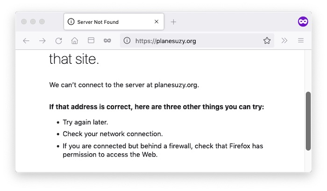Viewport: 327px width, 191px height.
Task: Click the purple private browsing indicator
Action: tap(303, 21)
